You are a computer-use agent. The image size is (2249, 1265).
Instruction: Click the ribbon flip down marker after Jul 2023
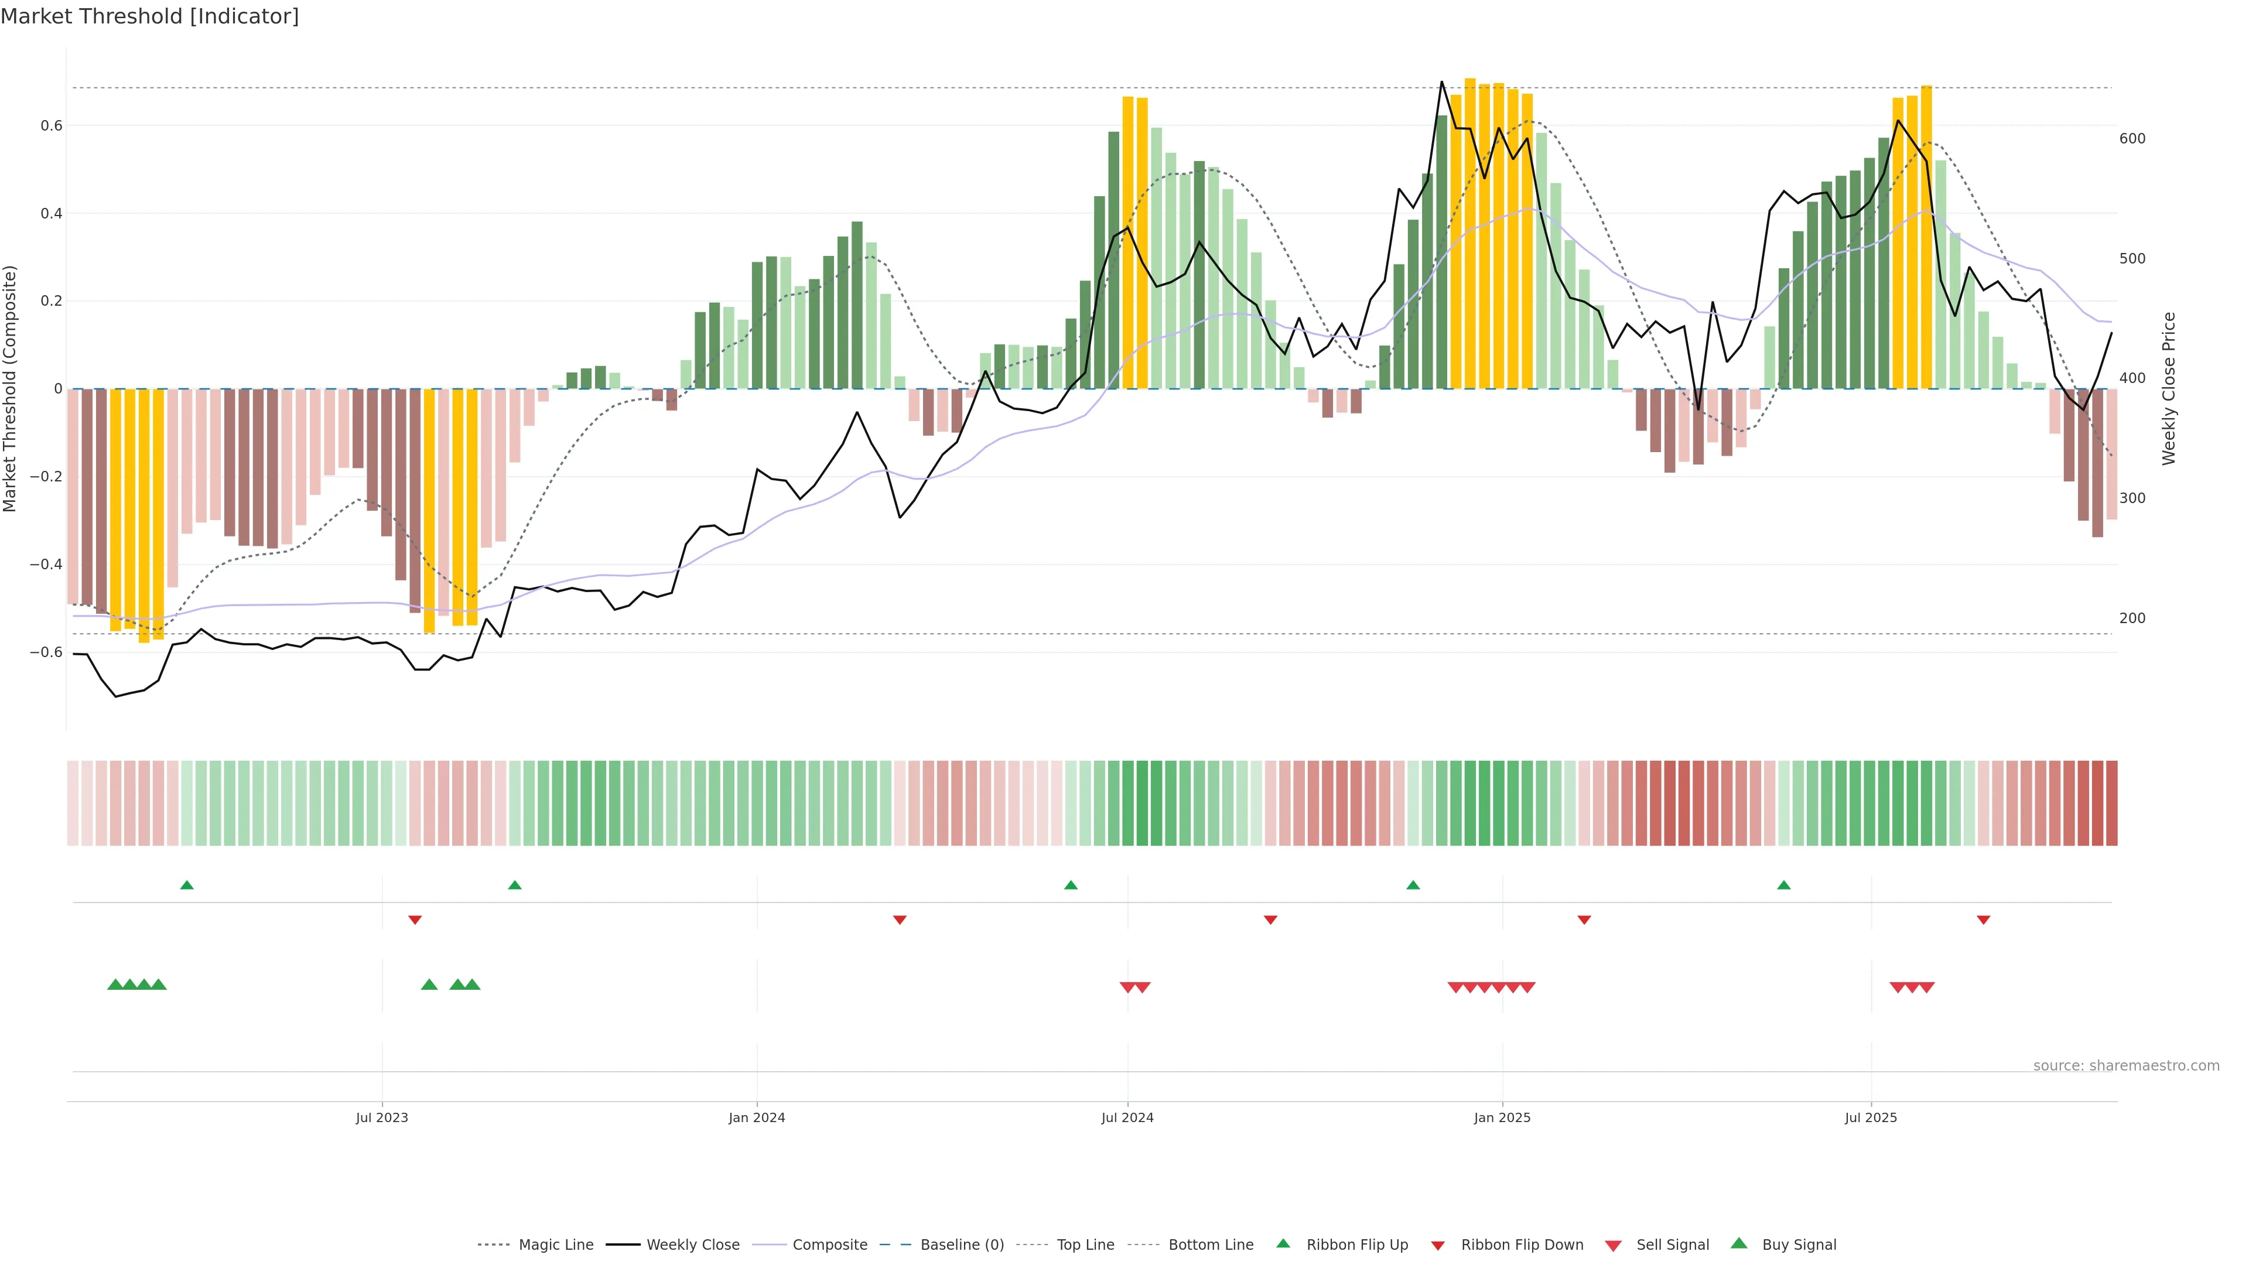[415, 920]
